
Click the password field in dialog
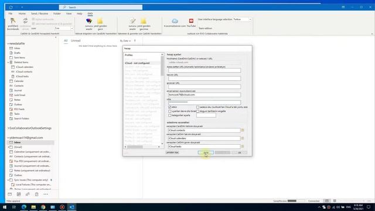coord(204,103)
